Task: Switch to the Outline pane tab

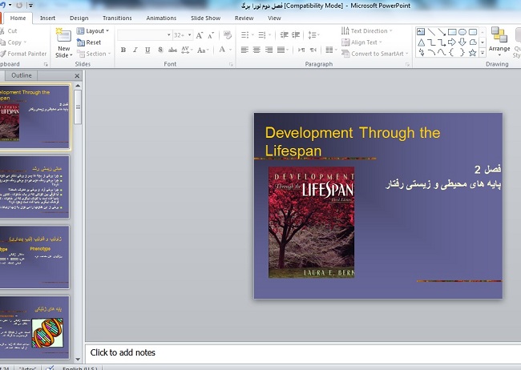Action: (22, 75)
